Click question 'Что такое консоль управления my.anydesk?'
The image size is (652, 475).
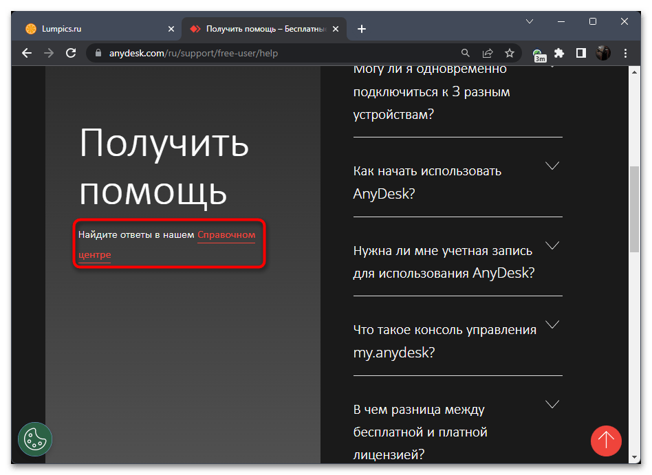pos(445,341)
